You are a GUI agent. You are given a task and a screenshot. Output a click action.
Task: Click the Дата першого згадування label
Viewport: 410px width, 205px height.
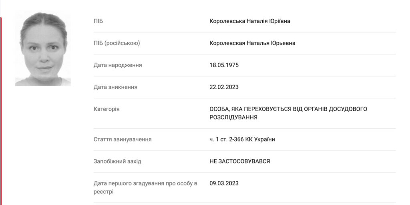pos(145,183)
